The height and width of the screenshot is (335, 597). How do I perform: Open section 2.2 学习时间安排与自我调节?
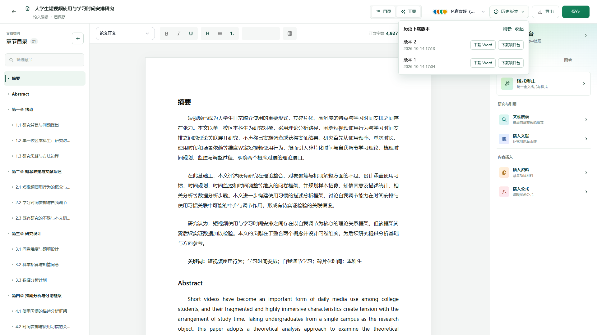pyautogui.click(x=44, y=203)
